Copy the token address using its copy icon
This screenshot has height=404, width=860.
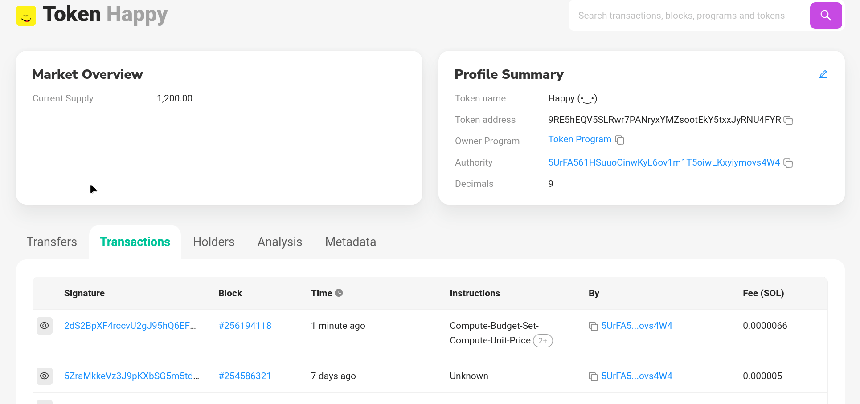[788, 121]
